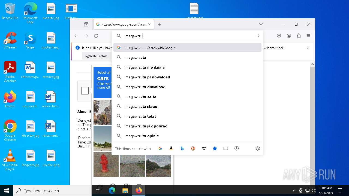Close the google.com tab
The width and height of the screenshot is (349, 196).
(x=149, y=24)
